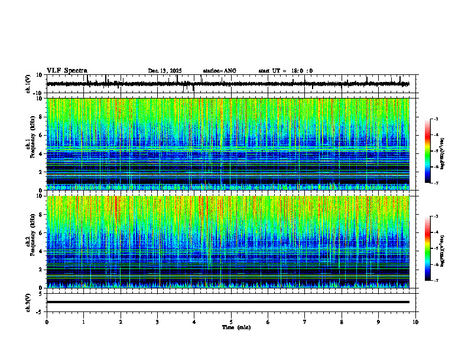Click the ch.2 spectrogram plot

pyautogui.click(x=227, y=242)
